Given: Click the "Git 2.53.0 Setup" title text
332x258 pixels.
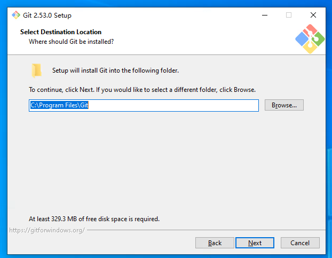Looking at the screenshot, I should [48, 15].
